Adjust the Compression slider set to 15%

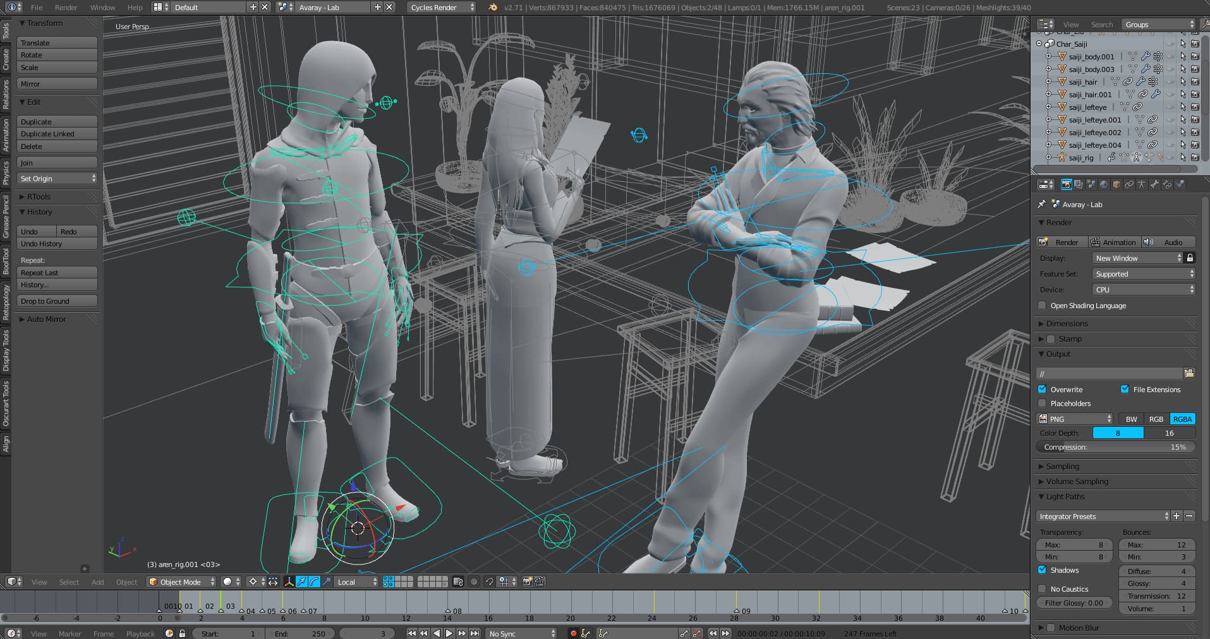[1114, 446]
